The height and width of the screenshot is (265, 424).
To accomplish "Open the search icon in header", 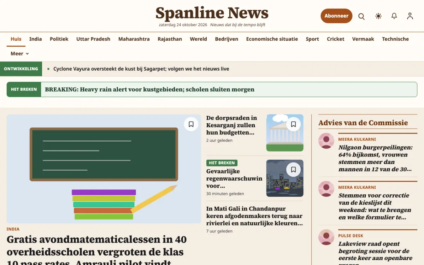I will click(x=361, y=16).
